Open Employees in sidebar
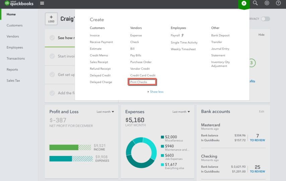Viewport: 286px width, 181px height. tap(15, 48)
